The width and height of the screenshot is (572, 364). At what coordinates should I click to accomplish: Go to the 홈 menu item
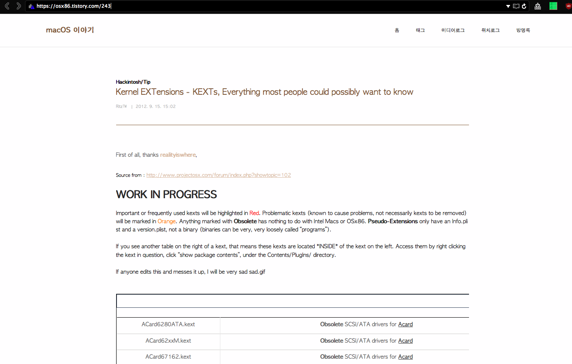click(397, 30)
